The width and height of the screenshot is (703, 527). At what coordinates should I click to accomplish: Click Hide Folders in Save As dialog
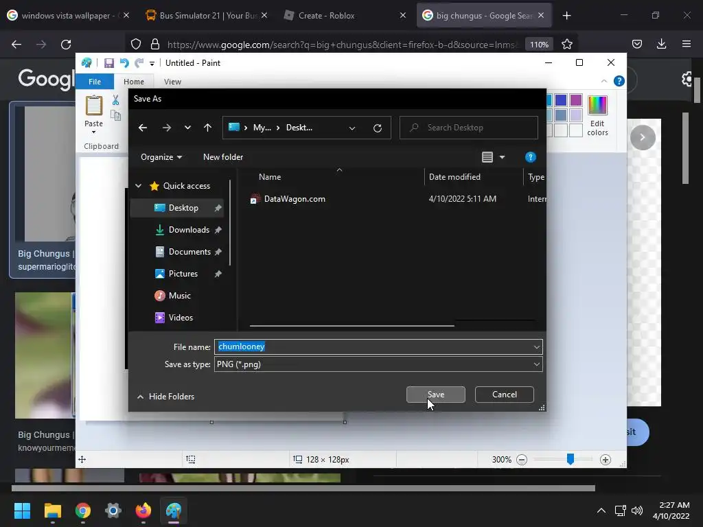pyautogui.click(x=165, y=397)
